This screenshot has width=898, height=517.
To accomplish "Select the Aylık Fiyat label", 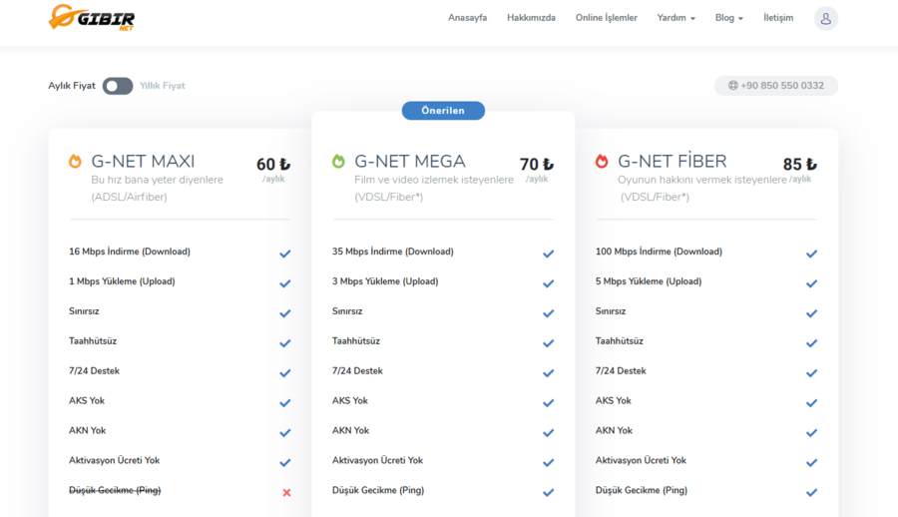I will click(72, 86).
